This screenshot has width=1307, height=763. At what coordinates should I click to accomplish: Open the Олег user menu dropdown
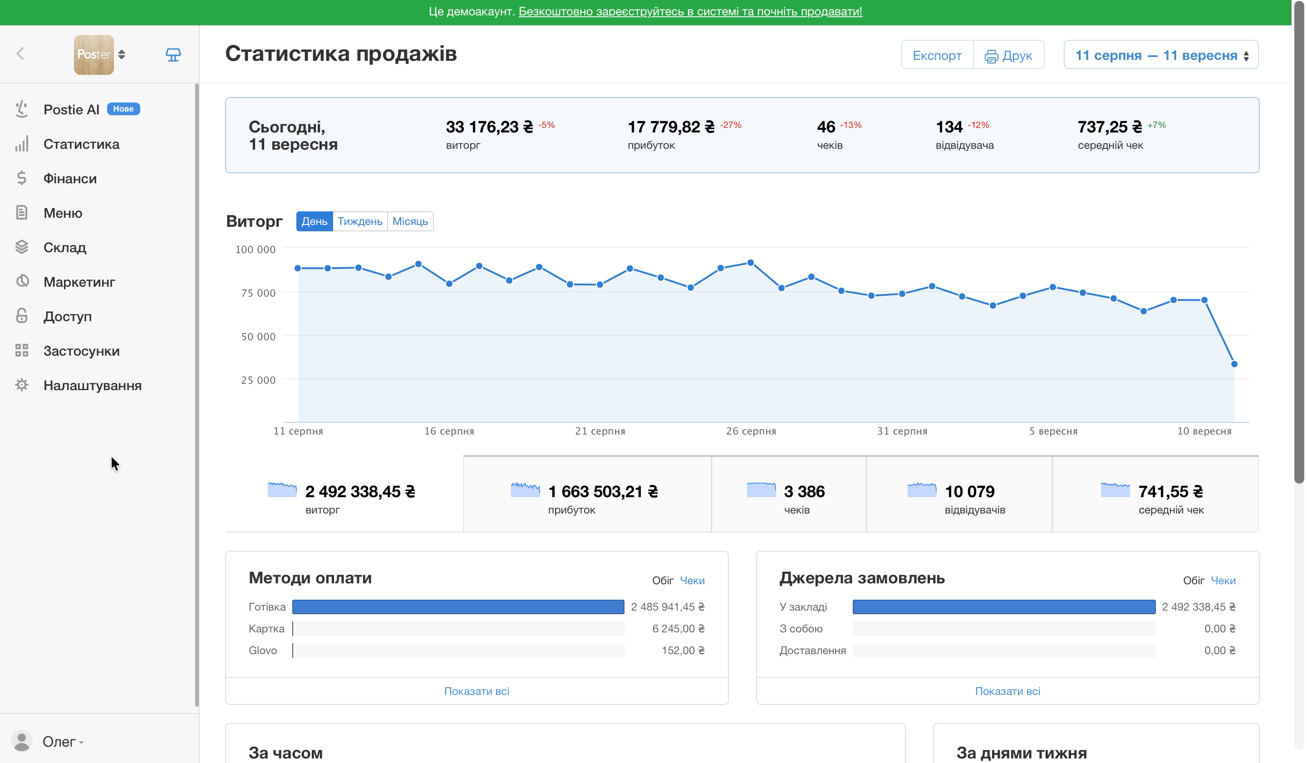[x=63, y=742]
